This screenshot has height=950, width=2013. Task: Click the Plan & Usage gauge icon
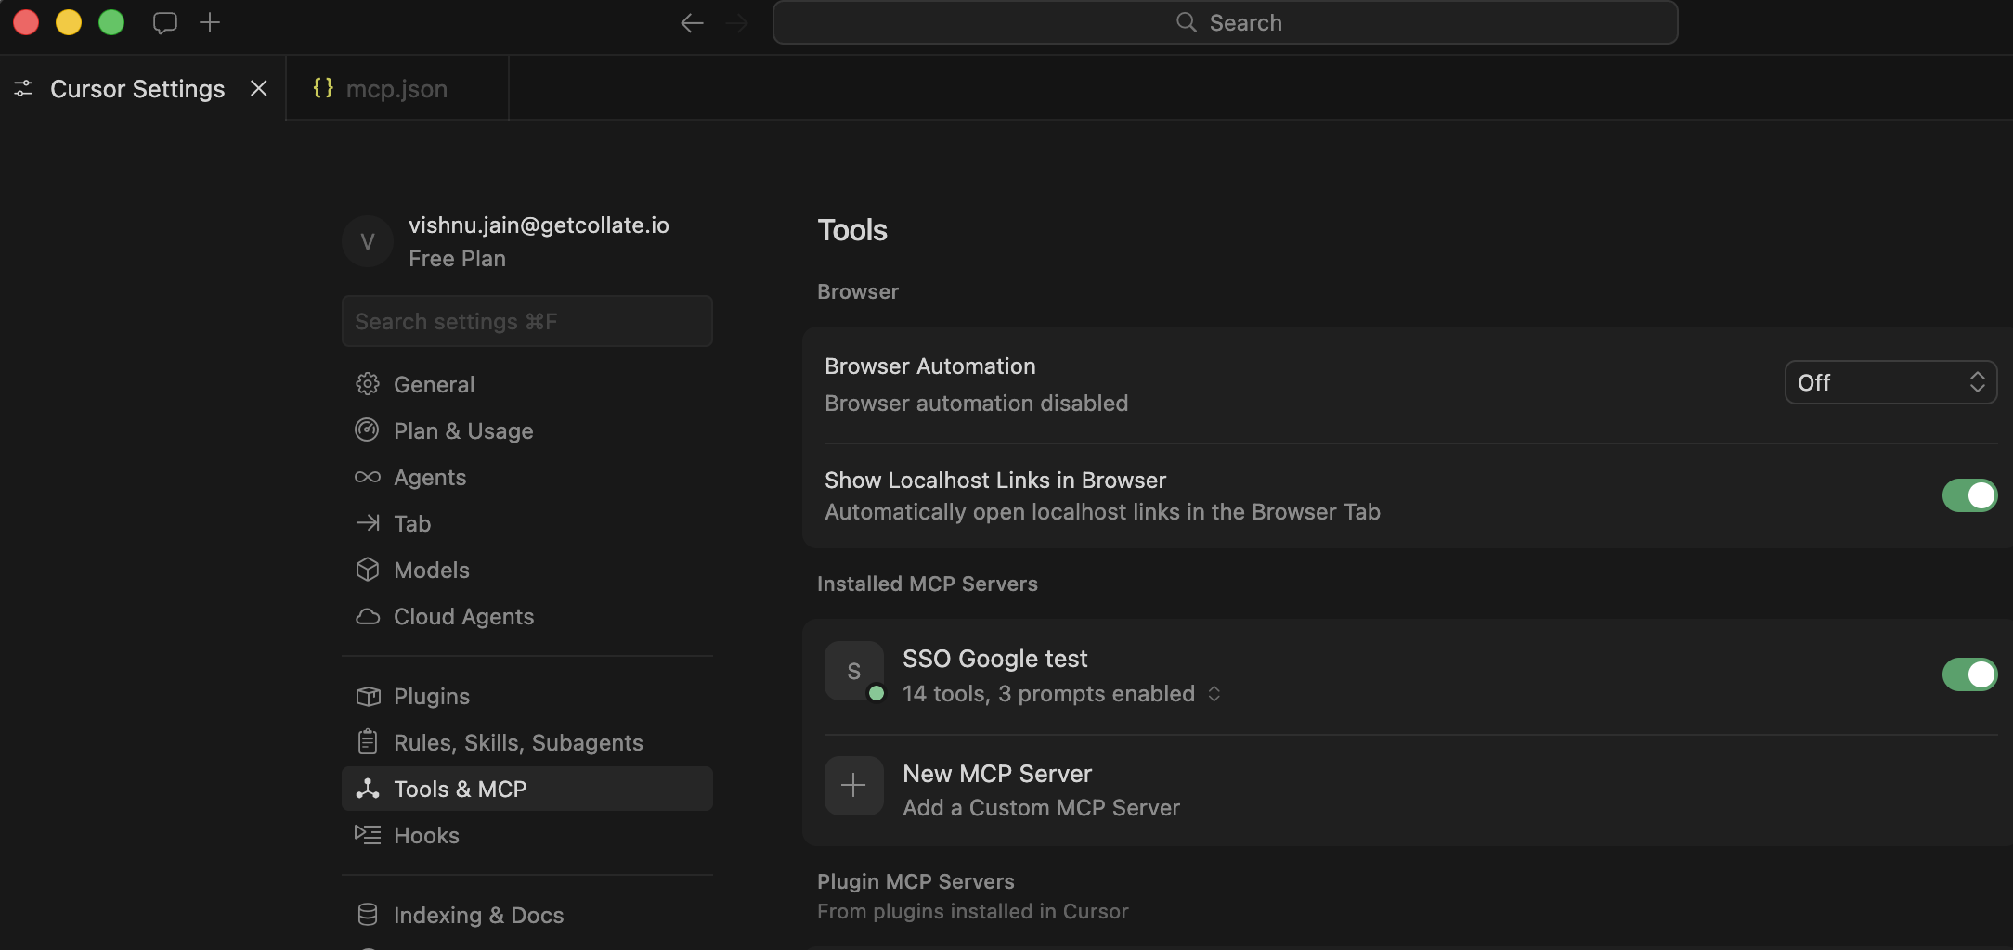pos(368,430)
